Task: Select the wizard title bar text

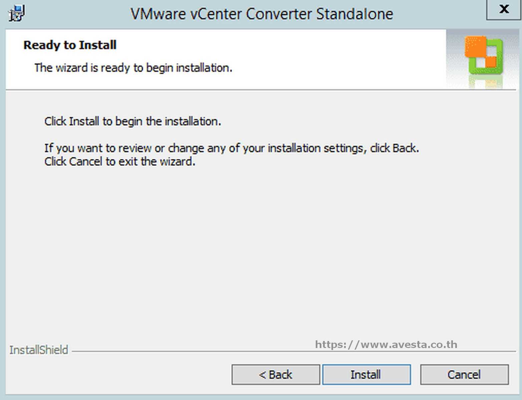Action: point(262,14)
